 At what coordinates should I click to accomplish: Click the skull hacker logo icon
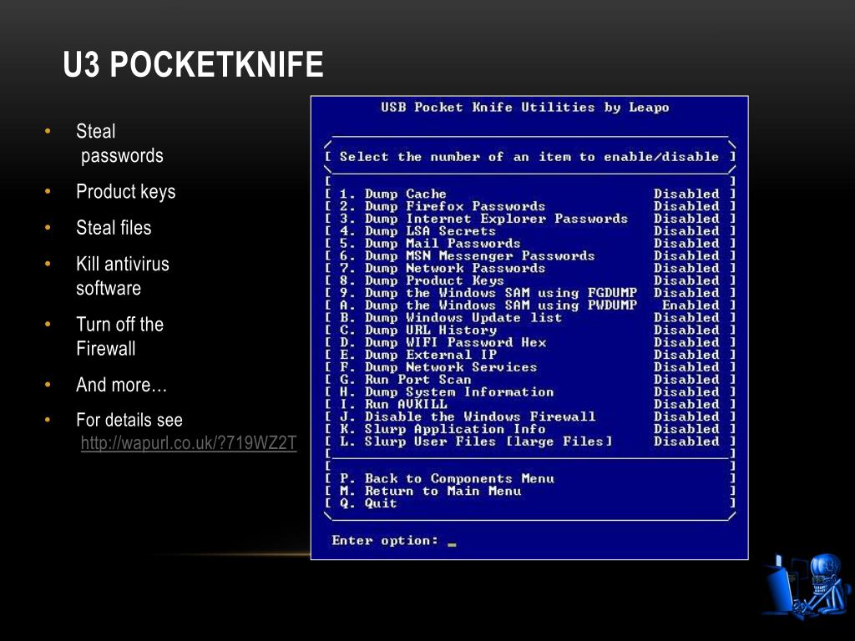806,585
